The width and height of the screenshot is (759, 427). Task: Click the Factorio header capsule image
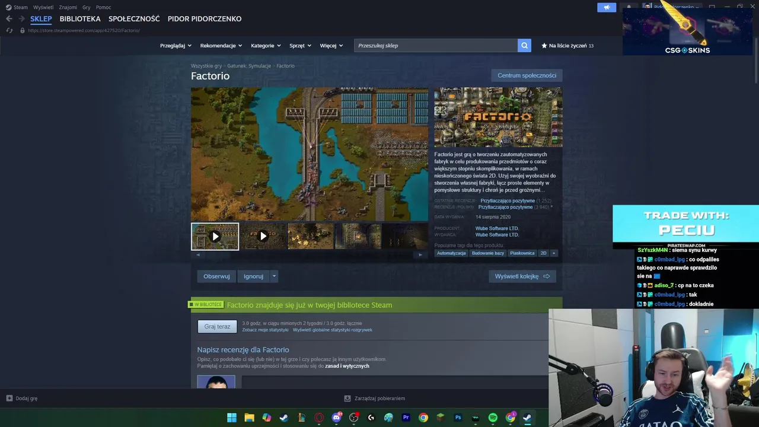(498, 117)
